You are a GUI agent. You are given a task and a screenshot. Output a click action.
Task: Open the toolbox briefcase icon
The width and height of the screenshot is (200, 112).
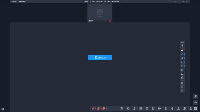pos(182,87)
